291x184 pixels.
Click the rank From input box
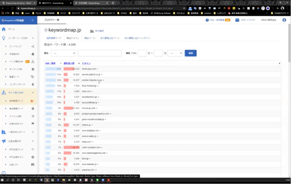tap(142, 53)
